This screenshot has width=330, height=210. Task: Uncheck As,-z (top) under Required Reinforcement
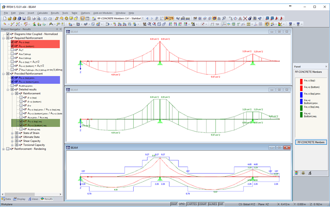[12, 42]
